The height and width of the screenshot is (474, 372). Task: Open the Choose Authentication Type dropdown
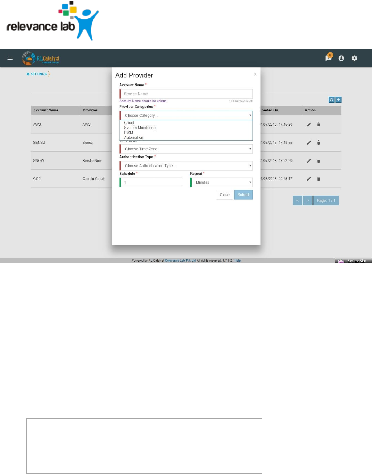186,166
